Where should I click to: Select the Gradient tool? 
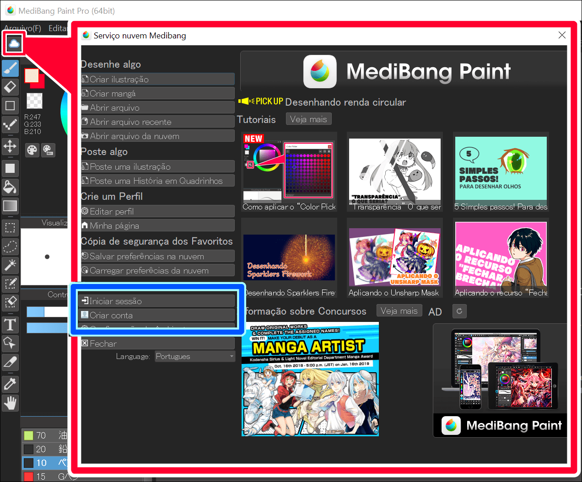(x=10, y=205)
